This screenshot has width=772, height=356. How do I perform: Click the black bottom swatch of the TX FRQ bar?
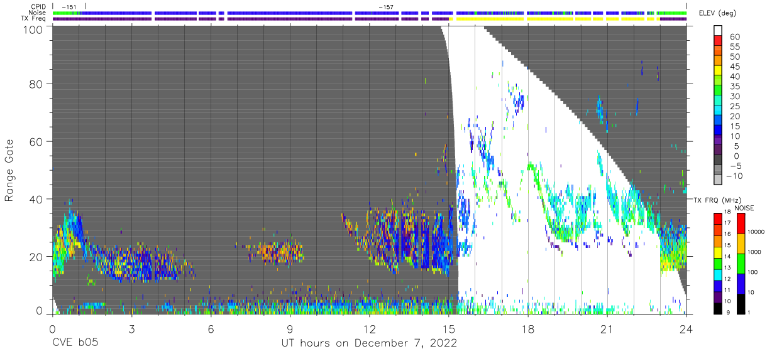point(717,308)
